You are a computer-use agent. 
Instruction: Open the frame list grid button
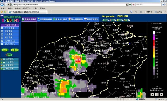(157, 94)
